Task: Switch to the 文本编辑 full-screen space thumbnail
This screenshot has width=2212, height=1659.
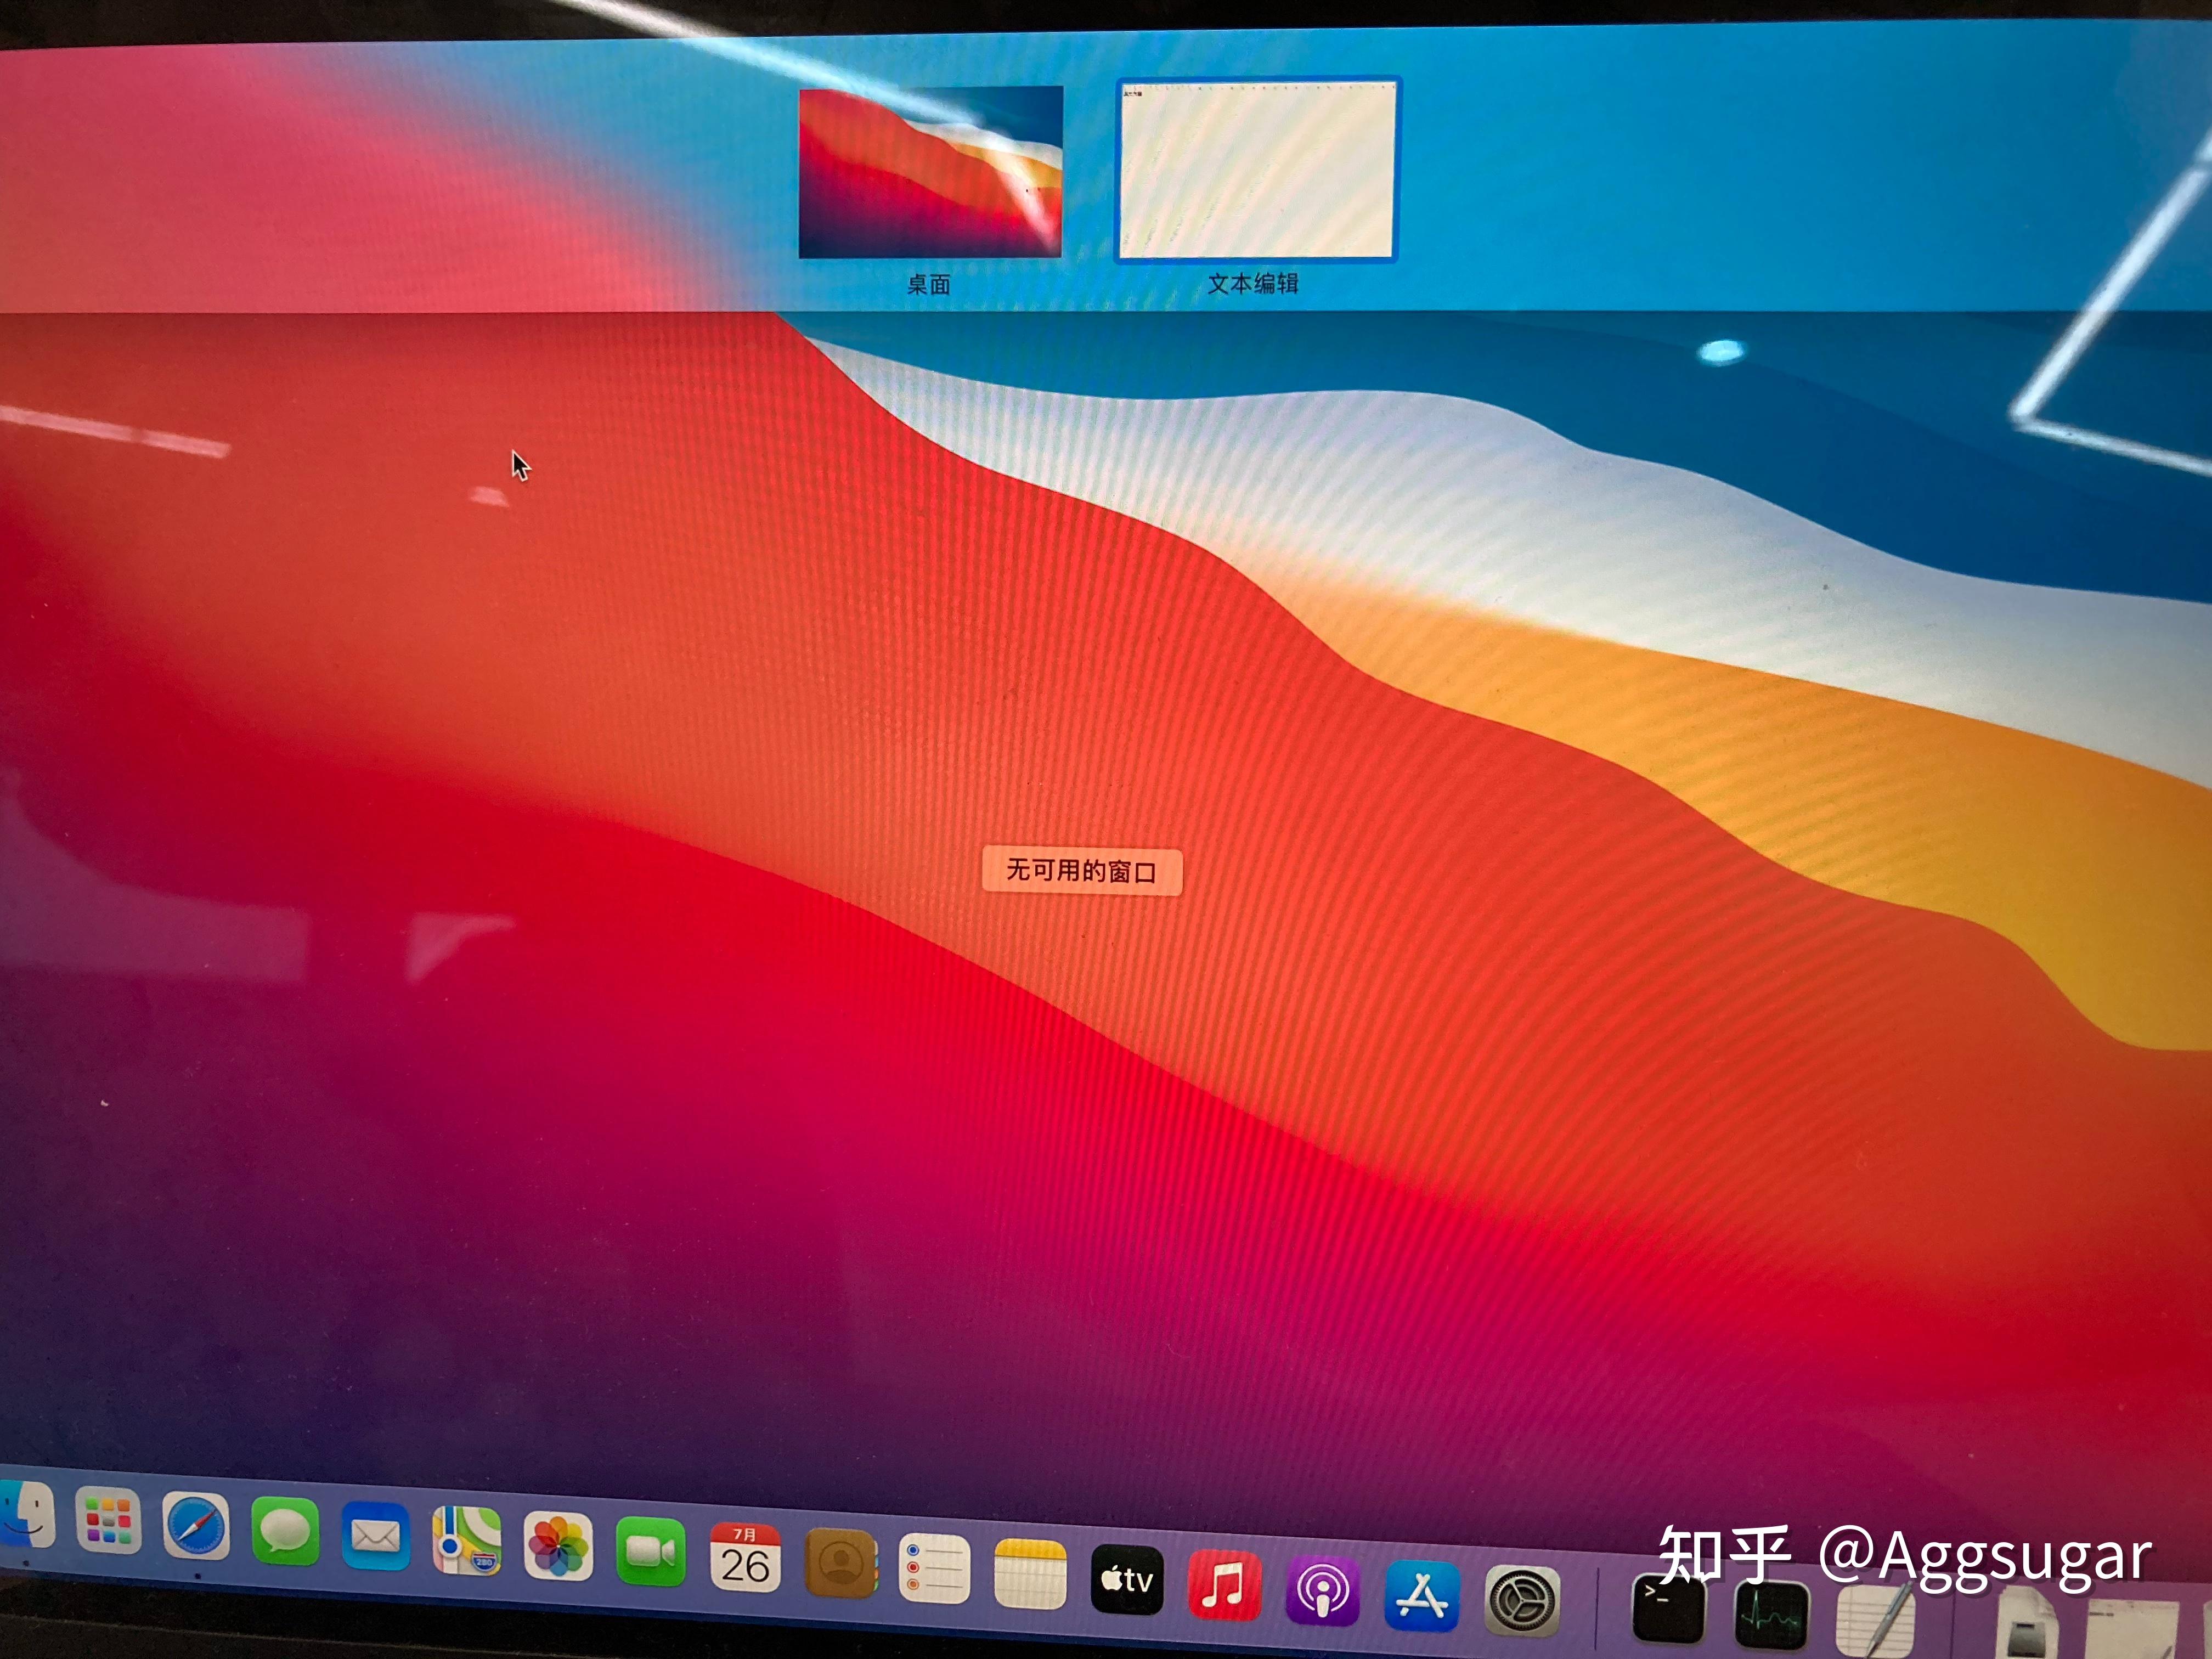Action: pos(1257,171)
